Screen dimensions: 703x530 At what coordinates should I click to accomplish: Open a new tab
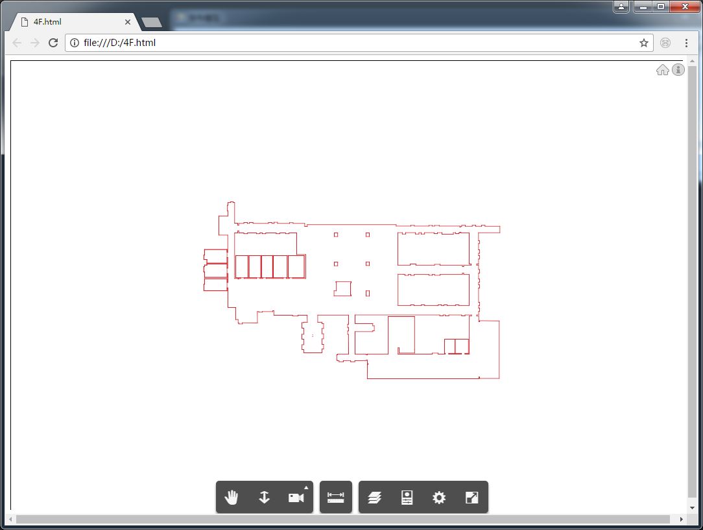click(152, 22)
